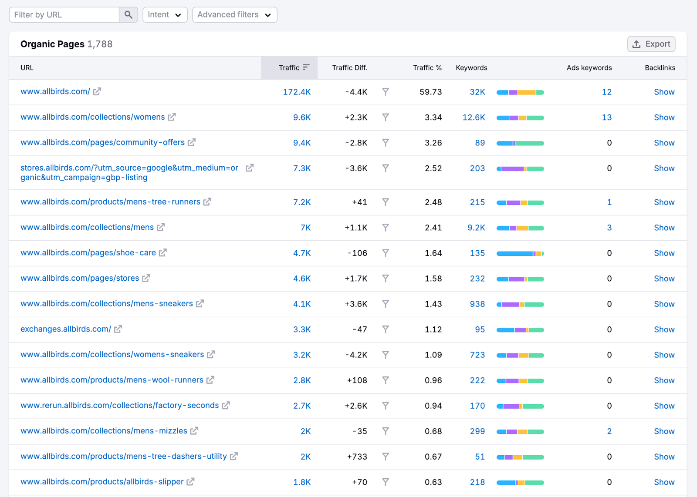Click the intent color bar on the homepage row
The image size is (697, 497).
click(520, 92)
